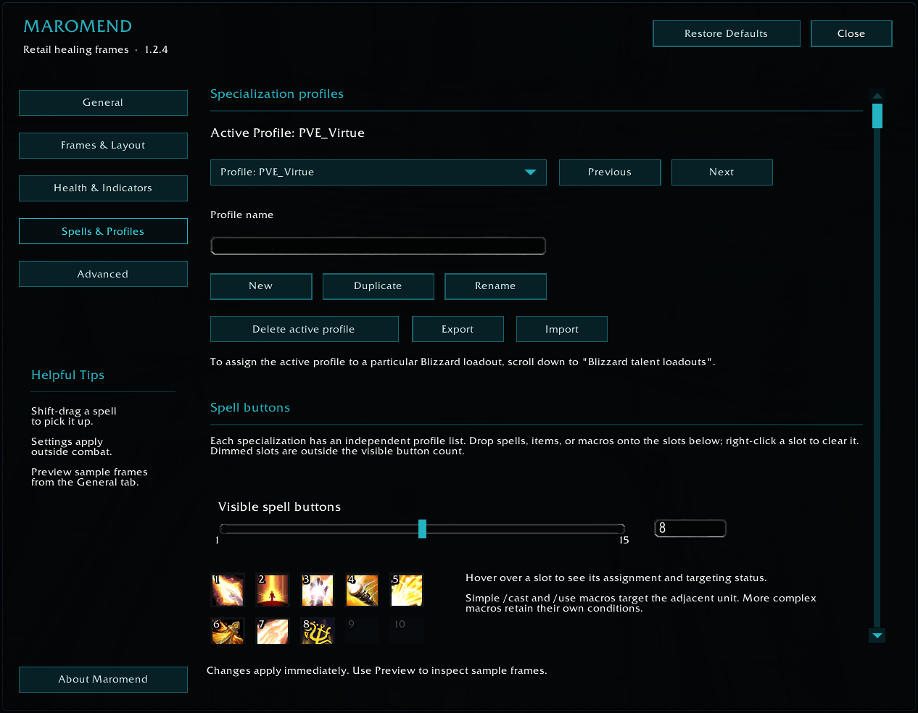Open the Profile: PVE_Virtue dropdown
Image resolution: width=918 pixels, height=713 pixels.
point(379,172)
